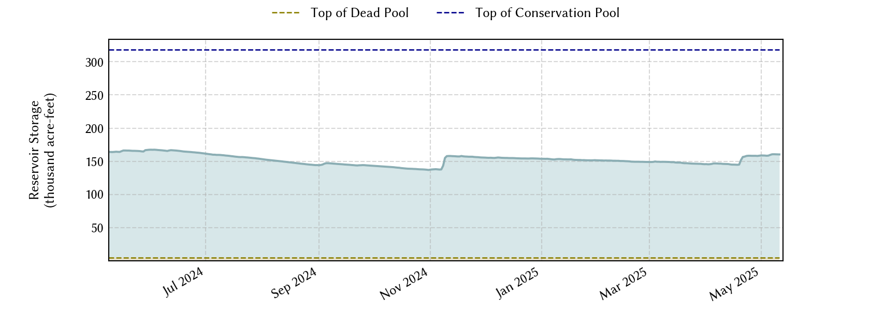Viewport: 870px width, 326px height.
Task: Click the 100 y-axis tick label
Action: tap(94, 195)
